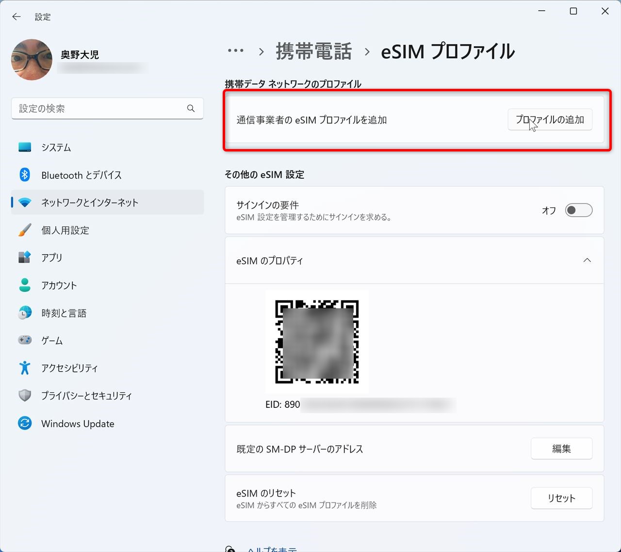Click 編集 for SM-DP server address
The image size is (621, 552).
pyautogui.click(x=561, y=449)
